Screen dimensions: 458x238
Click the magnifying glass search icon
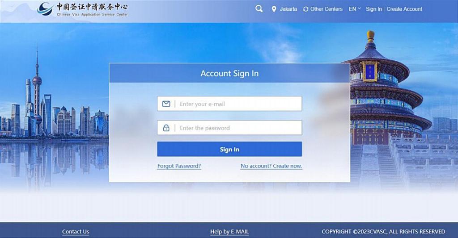click(x=259, y=9)
